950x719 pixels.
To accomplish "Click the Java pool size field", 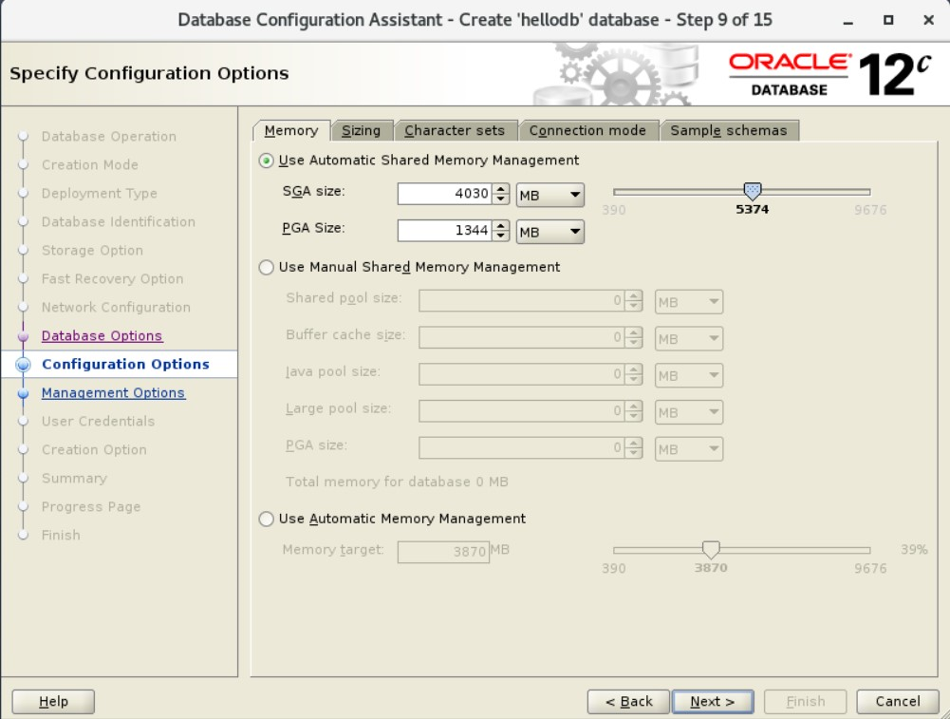I will coord(522,374).
